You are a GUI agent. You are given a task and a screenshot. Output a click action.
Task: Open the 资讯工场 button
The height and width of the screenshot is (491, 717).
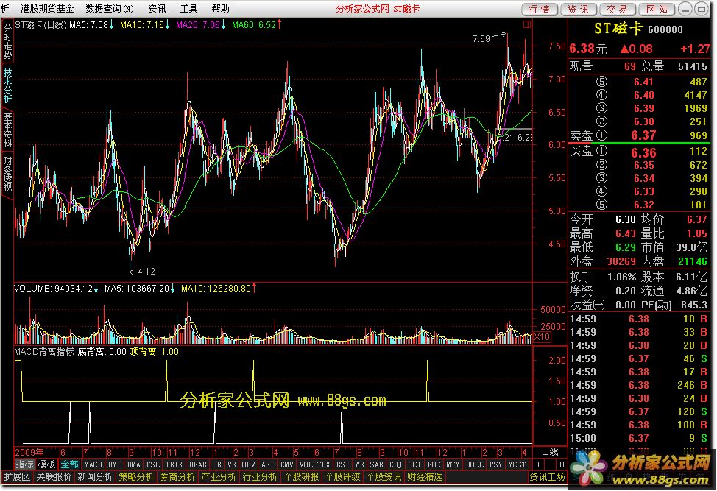(548, 477)
